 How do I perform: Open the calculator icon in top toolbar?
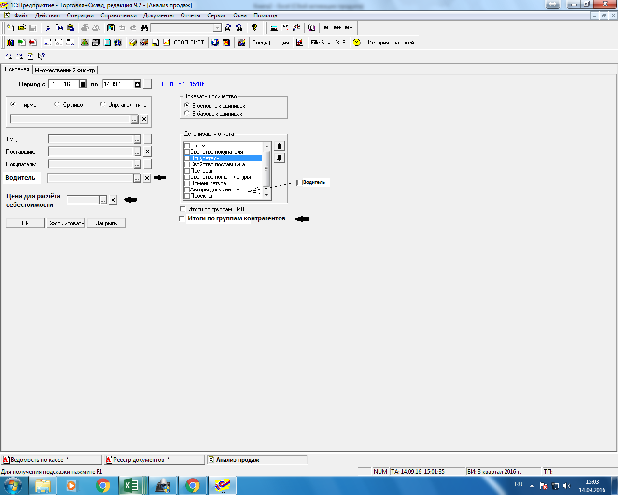coord(274,28)
